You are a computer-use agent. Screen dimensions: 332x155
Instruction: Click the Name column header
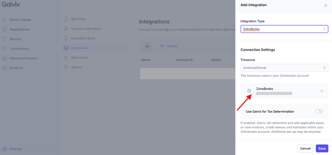coord(146,60)
